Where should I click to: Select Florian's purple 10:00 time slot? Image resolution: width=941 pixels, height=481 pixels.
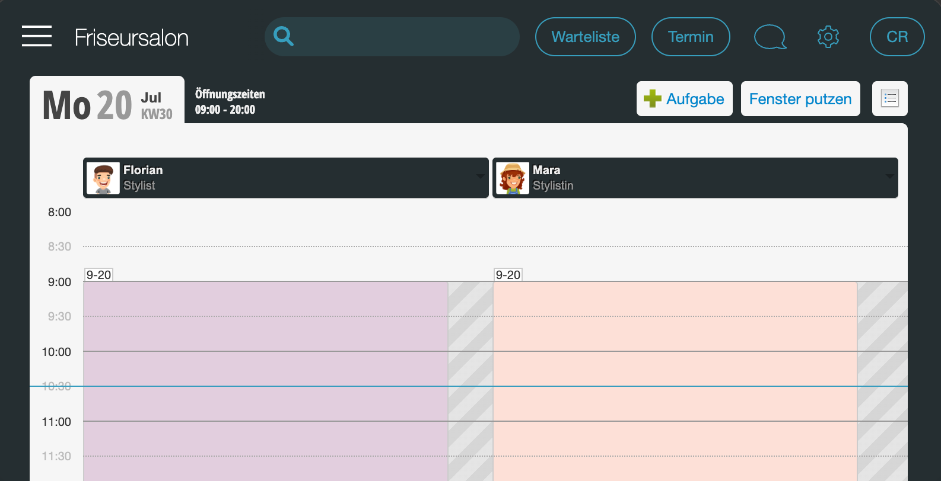[265, 369]
